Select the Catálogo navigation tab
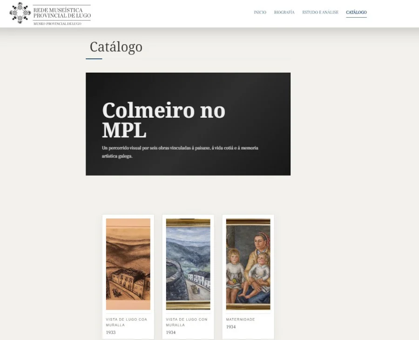The width and height of the screenshot is (419, 340). point(356,13)
